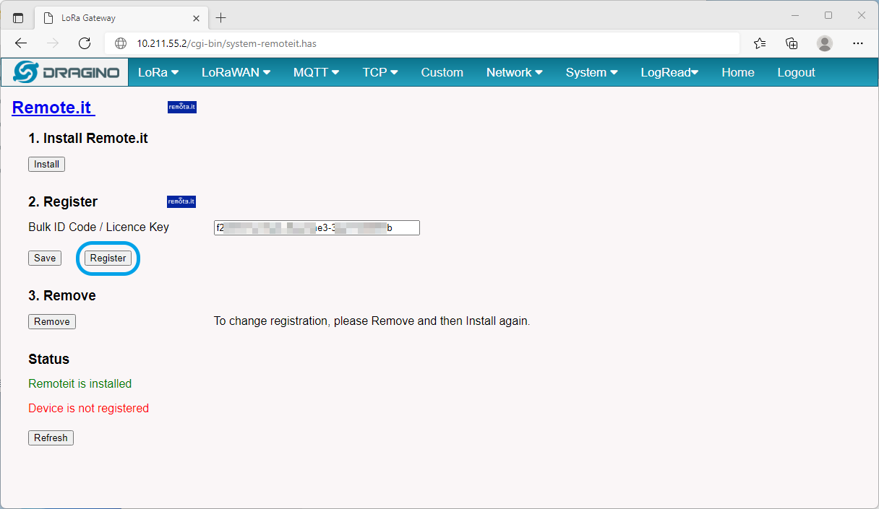
Task: Open a new browser tab
Action: [221, 18]
